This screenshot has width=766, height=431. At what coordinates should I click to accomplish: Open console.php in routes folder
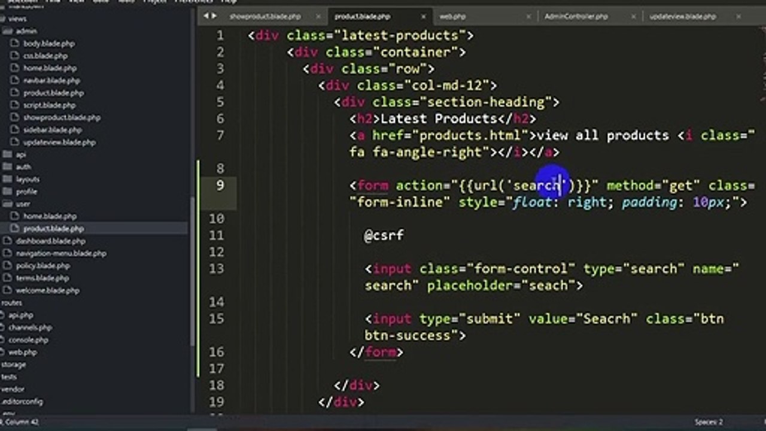(x=28, y=340)
